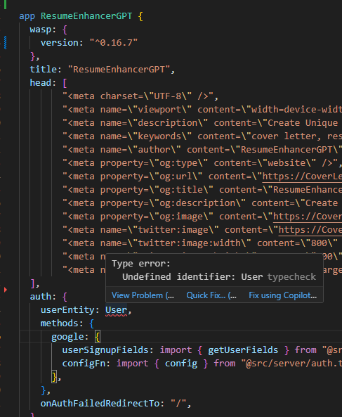Screen dimensions: 342x417
Task: Choose Quick Fix in the hover popup
Action: 211,295
